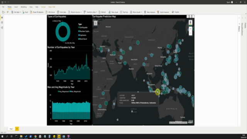The height and width of the screenshot is (139, 247).
Task: Open the Format ribbon tab
Action: point(43,7)
